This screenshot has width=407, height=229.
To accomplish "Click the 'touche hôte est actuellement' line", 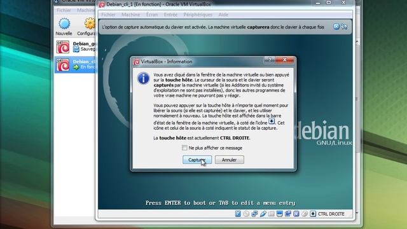I will click(x=202, y=138).
